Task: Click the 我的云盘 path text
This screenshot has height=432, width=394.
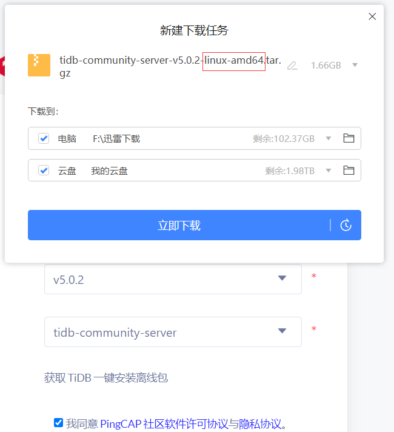Action: [109, 171]
